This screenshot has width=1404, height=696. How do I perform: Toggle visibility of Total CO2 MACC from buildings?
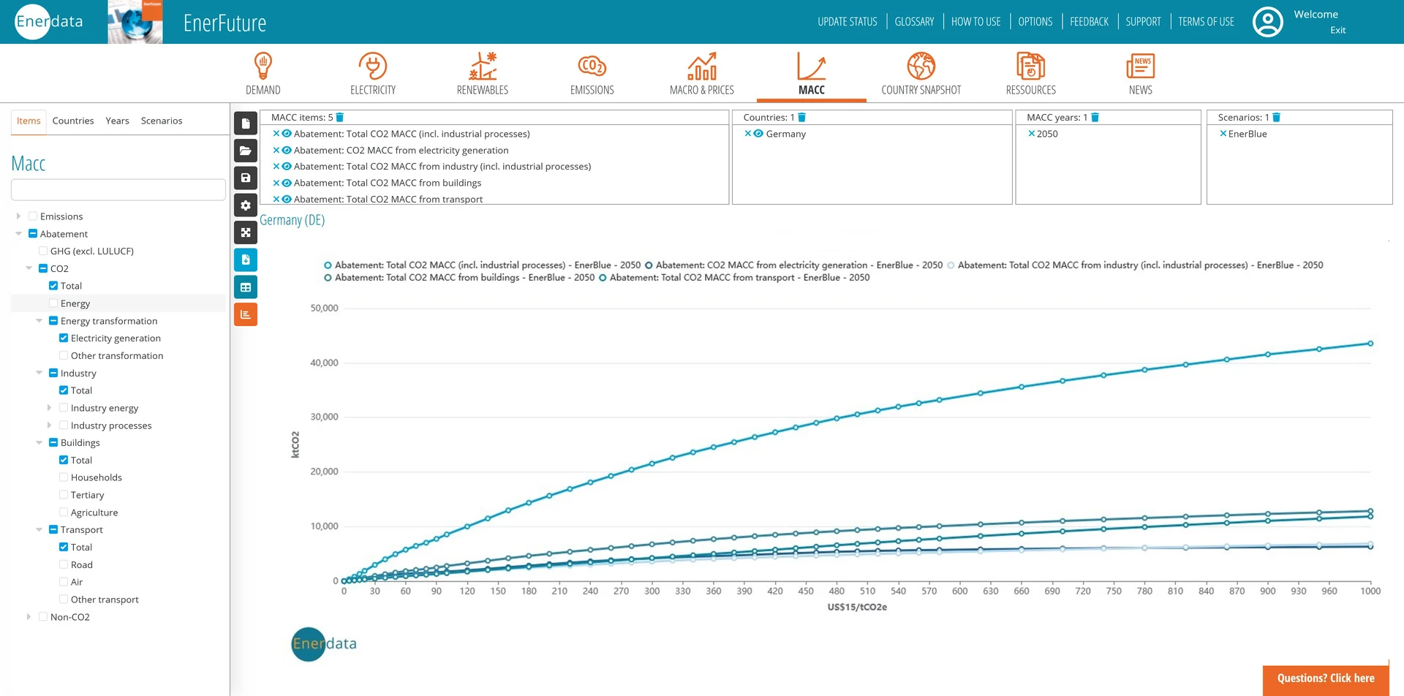(x=287, y=183)
